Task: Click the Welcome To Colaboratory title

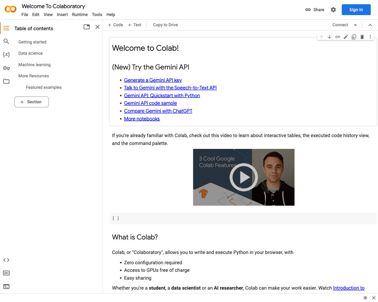Action: click(53, 6)
